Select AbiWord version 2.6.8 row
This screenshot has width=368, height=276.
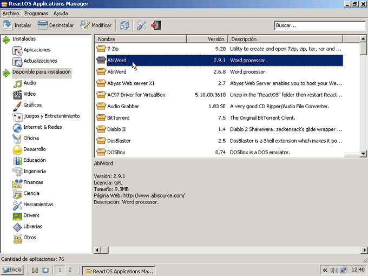[219, 72]
